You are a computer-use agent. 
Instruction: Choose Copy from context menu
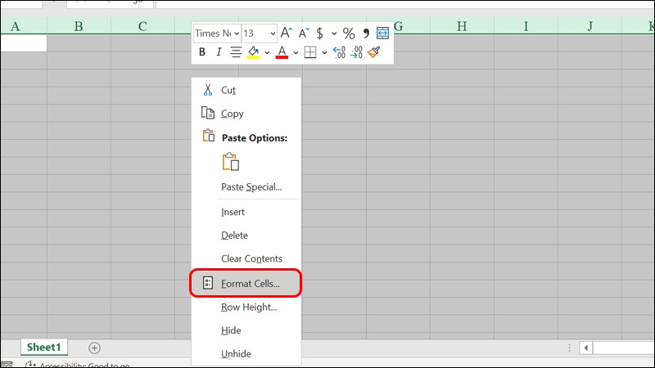pos(246,113)
